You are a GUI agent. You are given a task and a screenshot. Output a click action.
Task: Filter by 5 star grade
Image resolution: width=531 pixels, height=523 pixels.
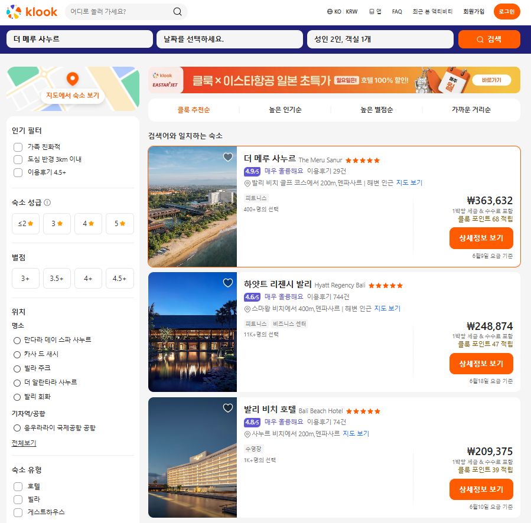pyautogui.click(x=119, y=223)
